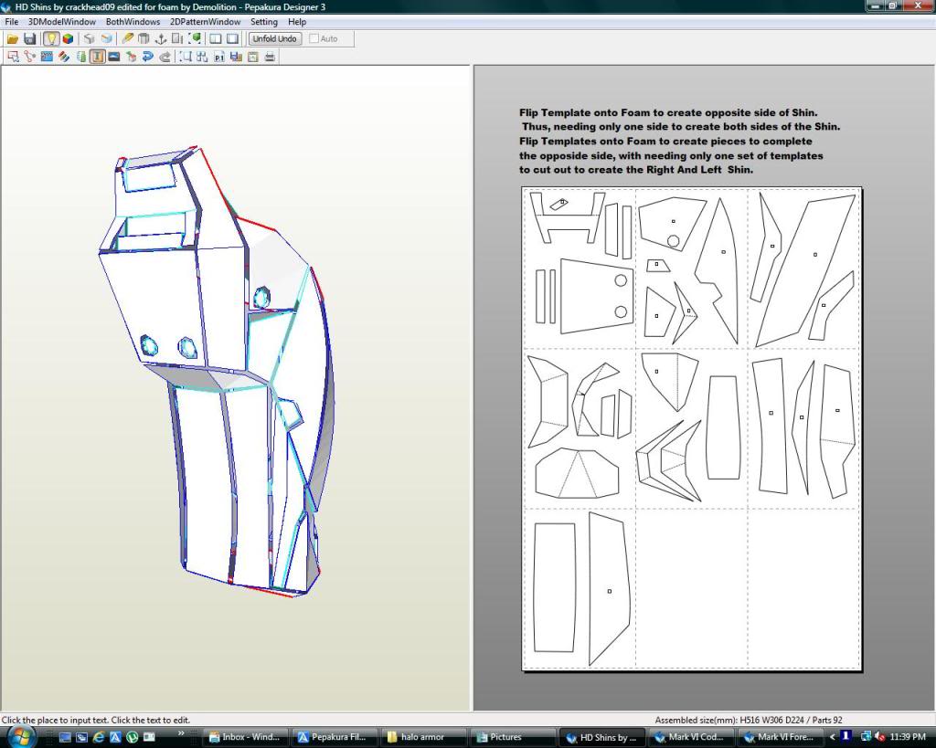Click the Print printer icon

[270, 57]
